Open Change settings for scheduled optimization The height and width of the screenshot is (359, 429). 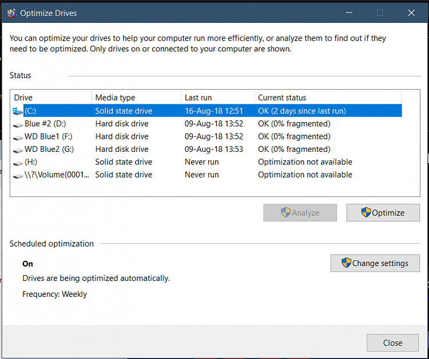point(375,263)
